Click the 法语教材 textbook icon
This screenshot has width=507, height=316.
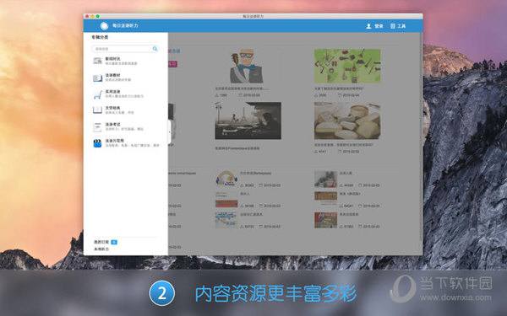(98, 78)
